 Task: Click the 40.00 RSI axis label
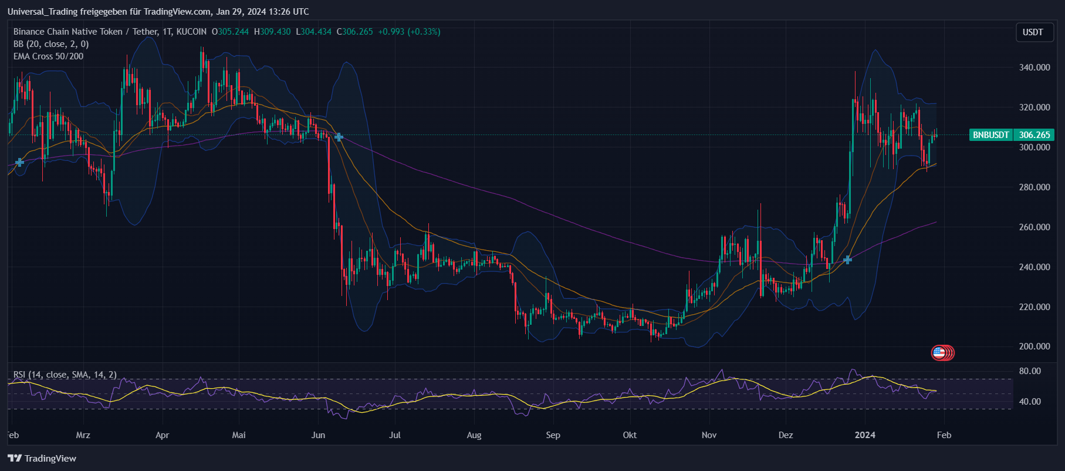pyautogui.click(x=1030, y=402)
